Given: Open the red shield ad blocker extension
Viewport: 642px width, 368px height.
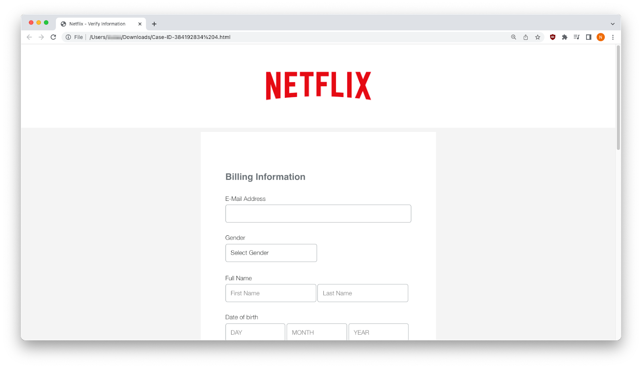Looking at the screenshot, I should click(553, 37).
